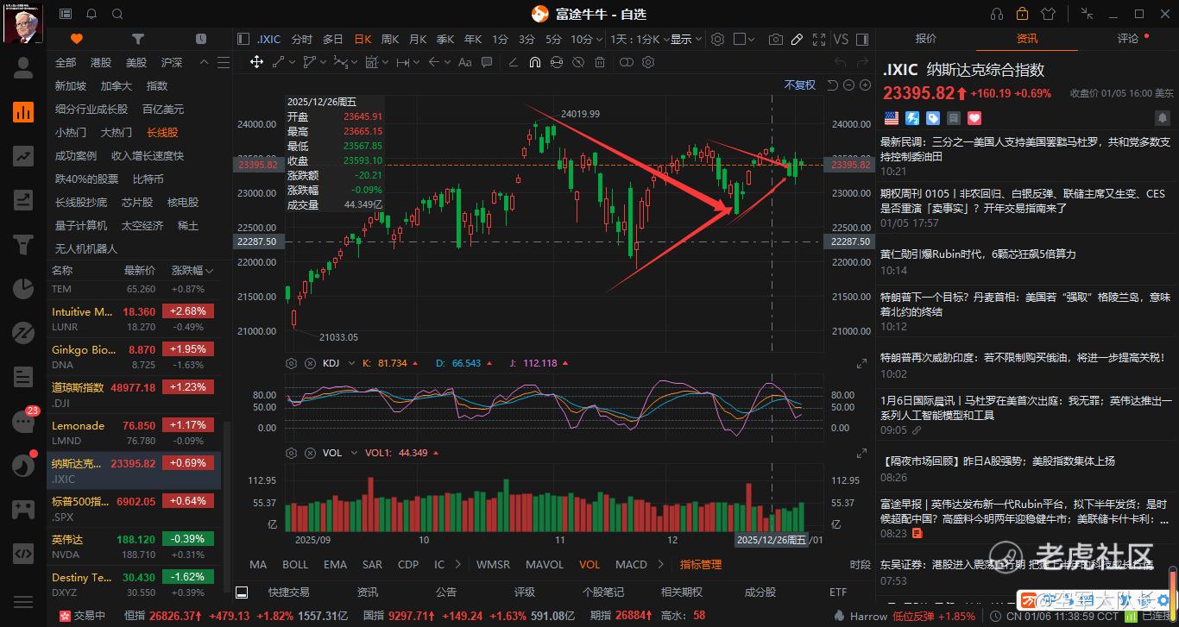Viewport: 1179px width, 627px height.
Task: Toggle the favorite heart under .IXIC quote
Action: [x=974, y=117]
